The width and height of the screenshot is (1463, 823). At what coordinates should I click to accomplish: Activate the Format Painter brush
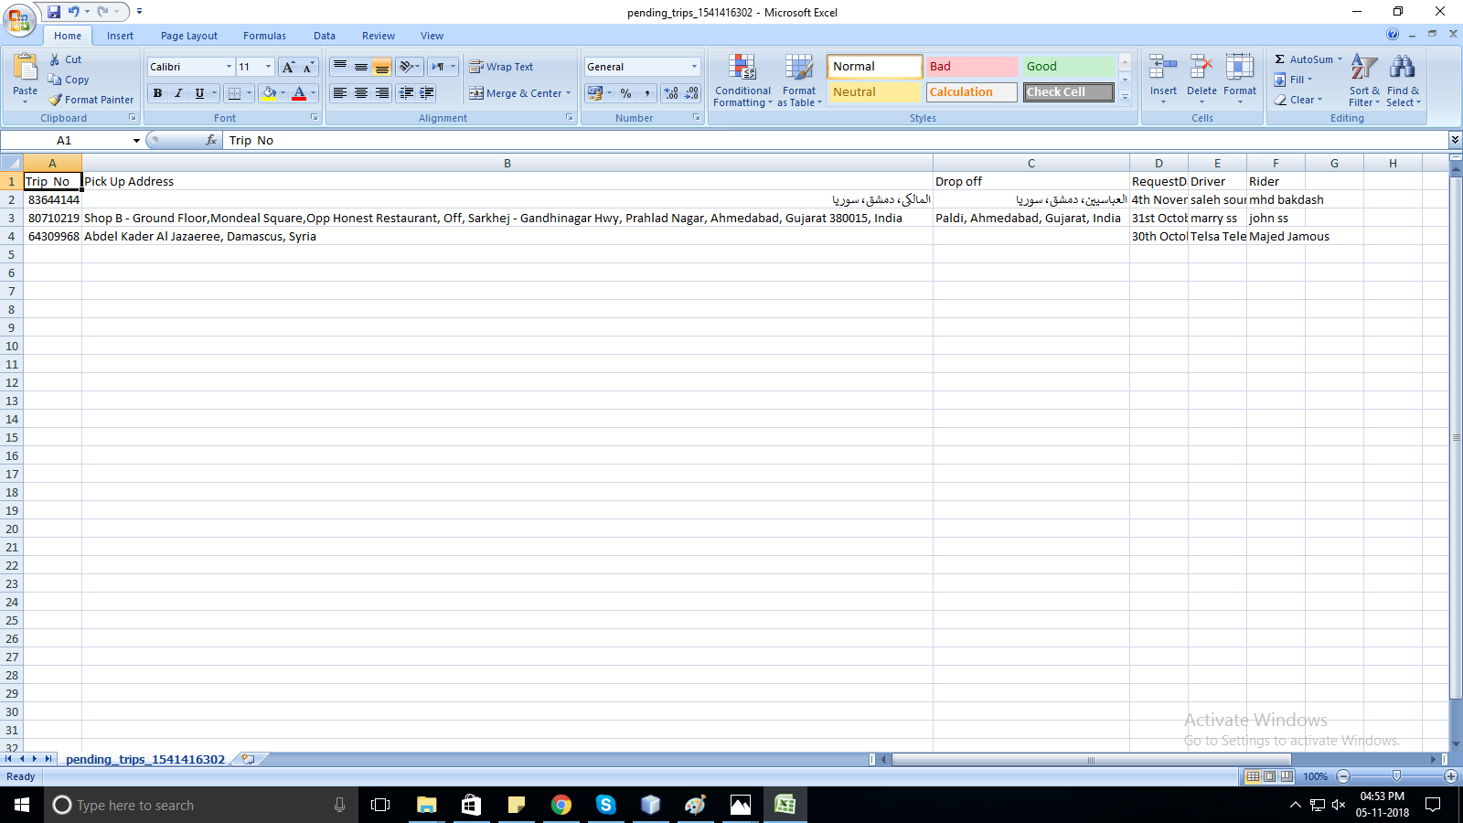pyautogui.click(x=56, y=100)
